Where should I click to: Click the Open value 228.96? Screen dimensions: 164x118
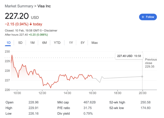pyautogui.click(x=33, y=102)
